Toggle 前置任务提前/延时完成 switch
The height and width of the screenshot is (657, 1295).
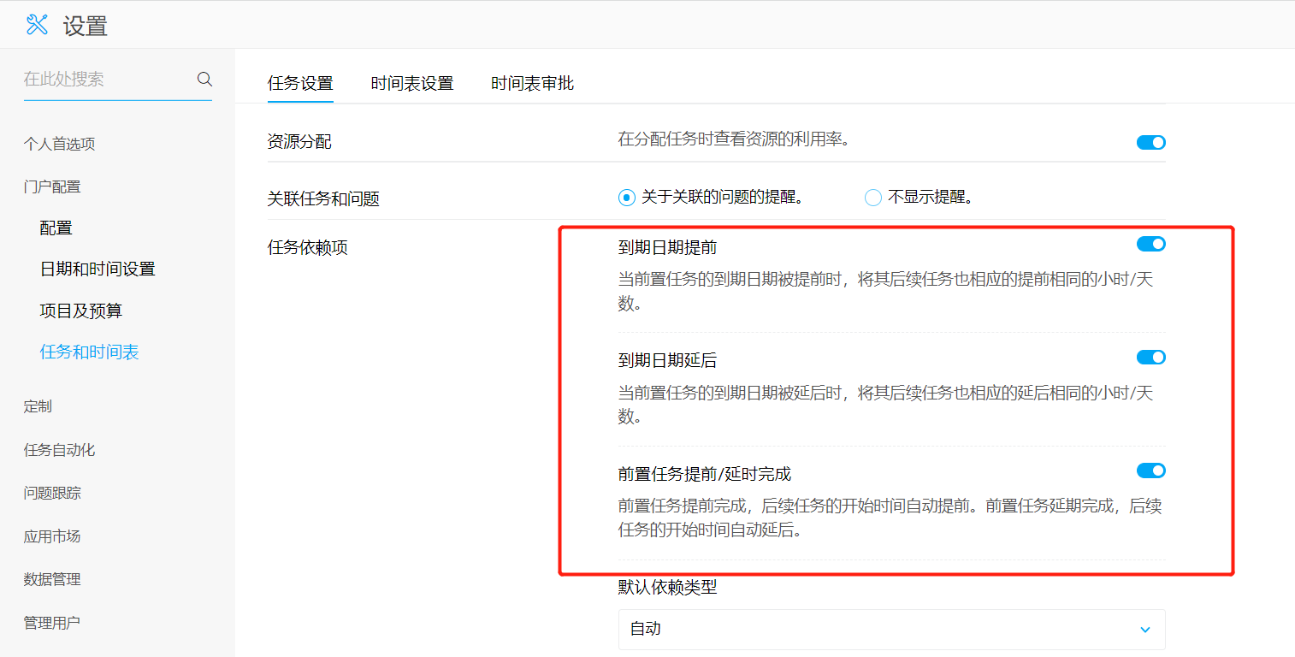[x=1150, y=471]
